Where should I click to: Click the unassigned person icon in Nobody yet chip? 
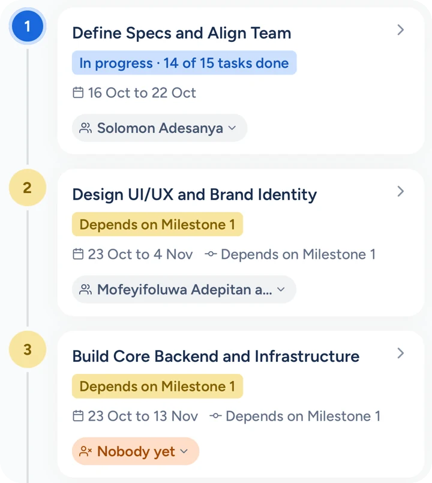85,451
